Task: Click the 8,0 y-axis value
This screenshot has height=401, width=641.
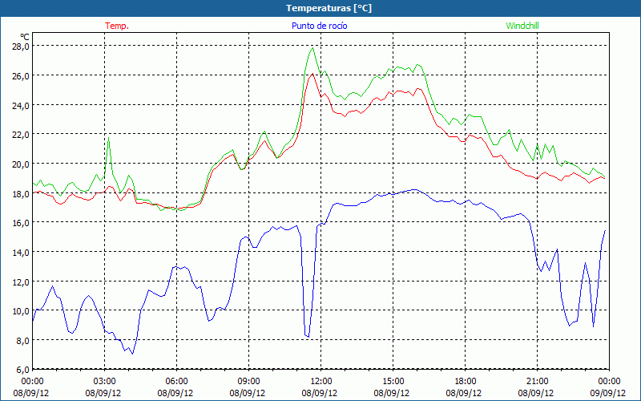Action: click(22, 340)
